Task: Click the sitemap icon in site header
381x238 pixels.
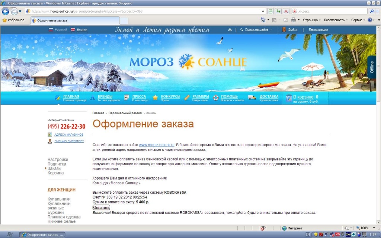Action: pos(230,29)
